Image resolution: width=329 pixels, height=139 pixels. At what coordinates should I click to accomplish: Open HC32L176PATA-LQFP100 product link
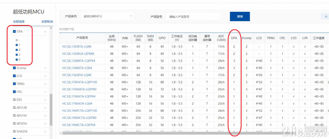80,82
